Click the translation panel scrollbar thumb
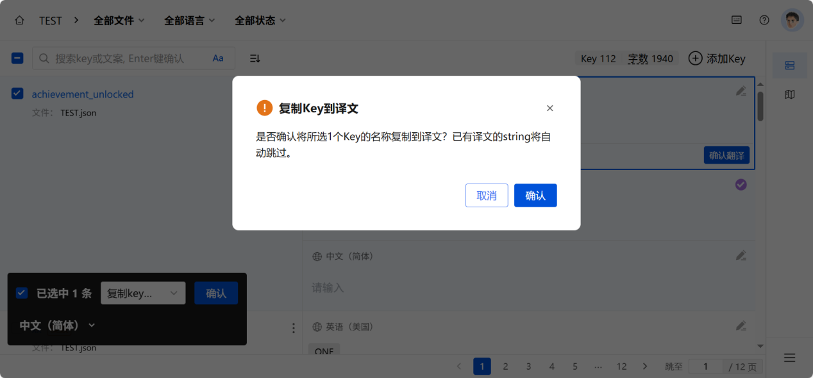 [760, 106]
